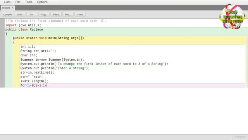
Task: Close the Replace tab with its X
Action: (x=12, y=8)
